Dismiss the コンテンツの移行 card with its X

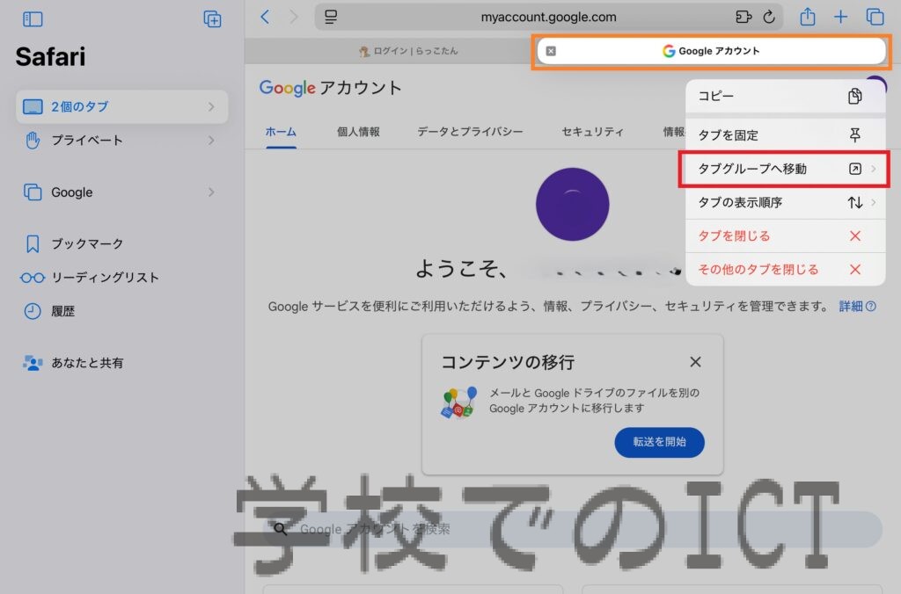click(x=695, y=361)
